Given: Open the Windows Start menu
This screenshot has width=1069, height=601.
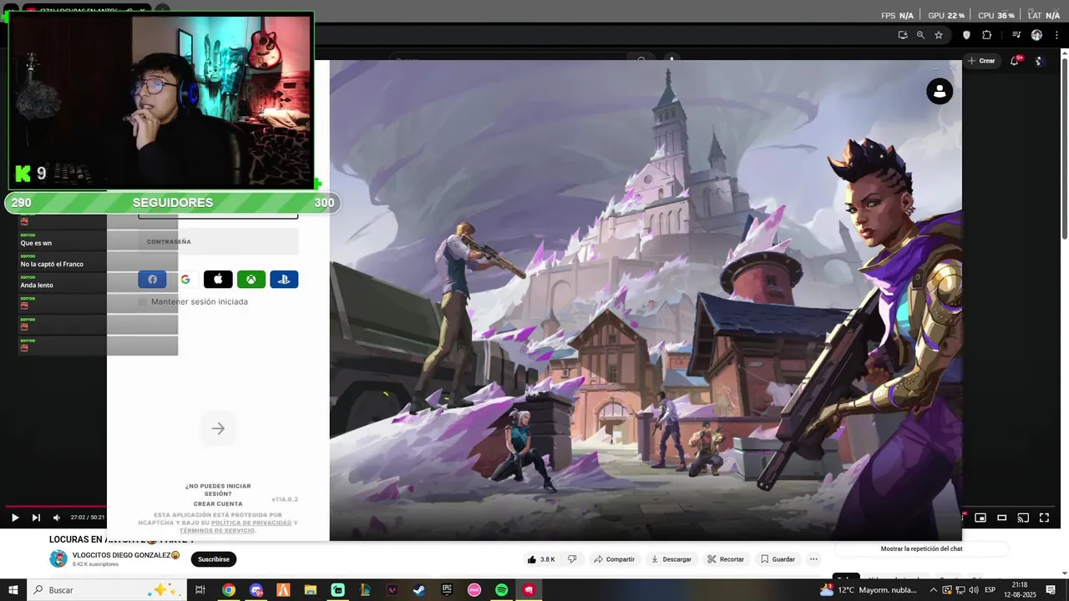Looking at the screenshot, I should pos(13,590).
